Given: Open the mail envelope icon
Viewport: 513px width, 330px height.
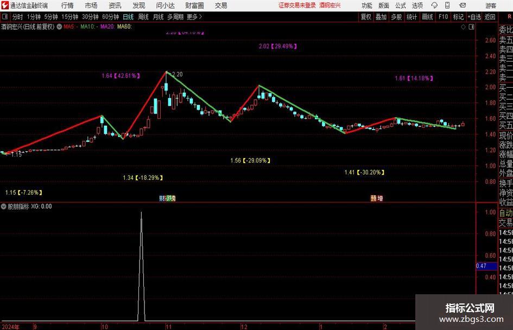Looking at the screenshot, I should pos(463,5).
